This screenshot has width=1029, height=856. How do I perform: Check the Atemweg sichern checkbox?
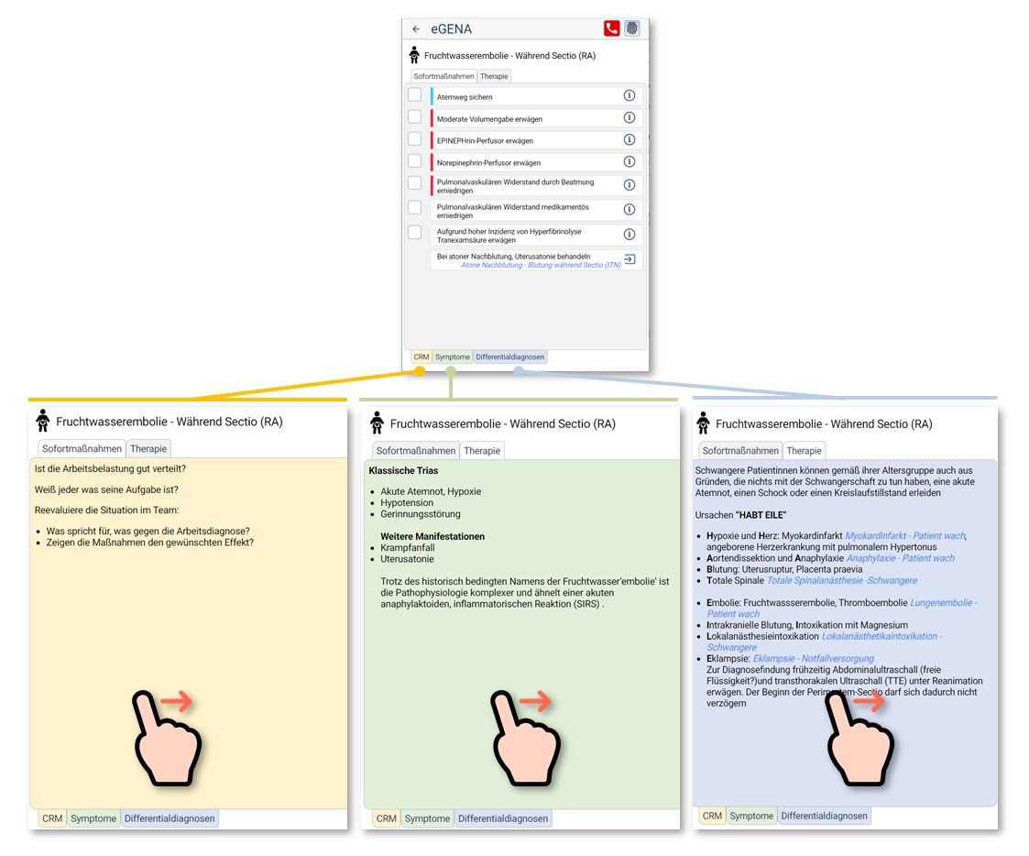click(x=415, y=95)
